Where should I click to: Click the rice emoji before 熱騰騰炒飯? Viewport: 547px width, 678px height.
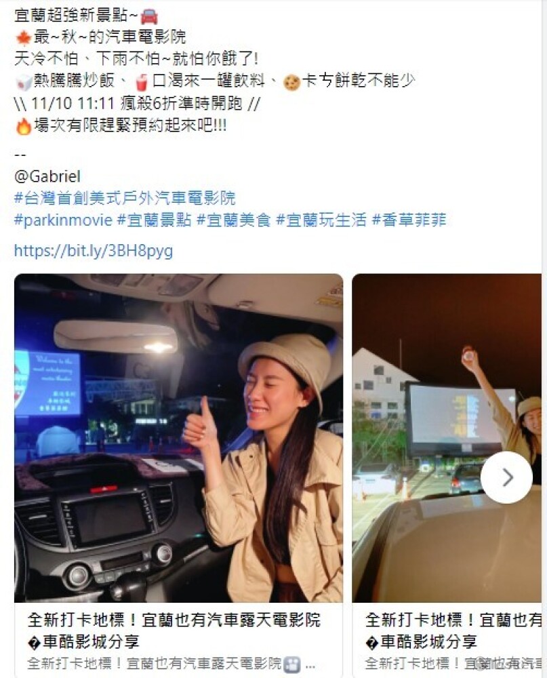click(x=23, y=82)
